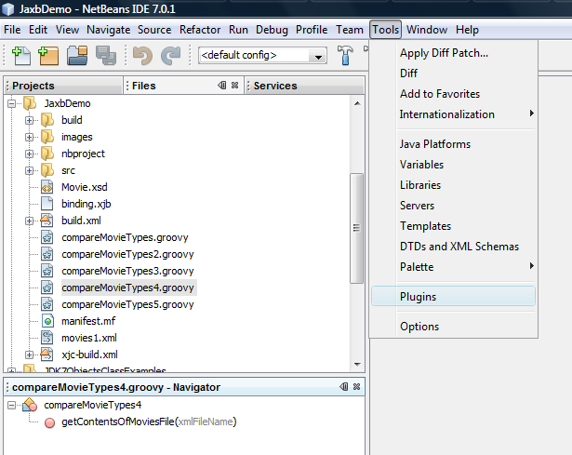Open the Debug menu
Image resolution: width=572 pixels, height=455 pixels.
[272, 30]
